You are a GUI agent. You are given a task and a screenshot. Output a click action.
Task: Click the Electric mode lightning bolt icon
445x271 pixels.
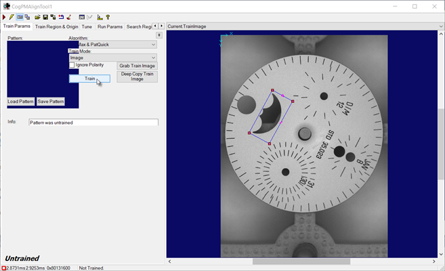pyautogui.click(x=12, y=17)
